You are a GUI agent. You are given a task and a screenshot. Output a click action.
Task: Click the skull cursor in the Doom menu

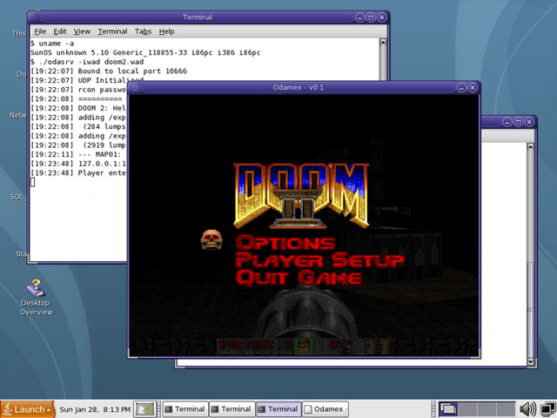coord(211,239)
